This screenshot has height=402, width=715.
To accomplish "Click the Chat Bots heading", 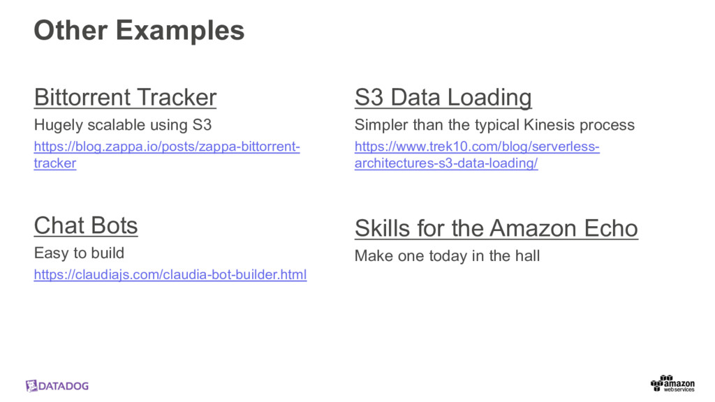I will click(x=86, y=225).
